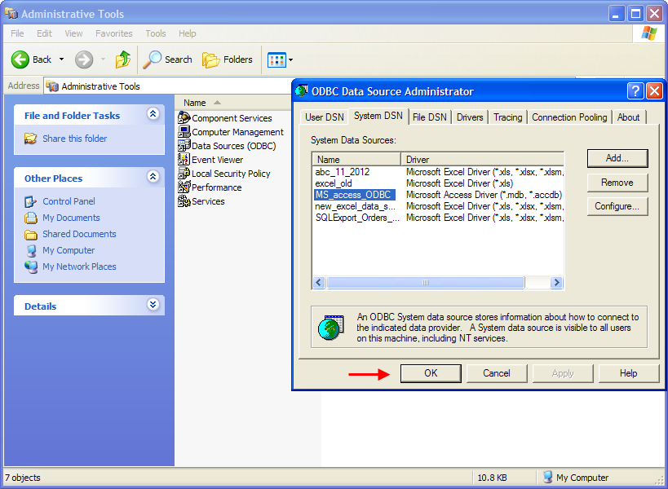668x489 pixels.
Task: Select the Data Sources (ODBC) icon
Action: tap(184, 146)
